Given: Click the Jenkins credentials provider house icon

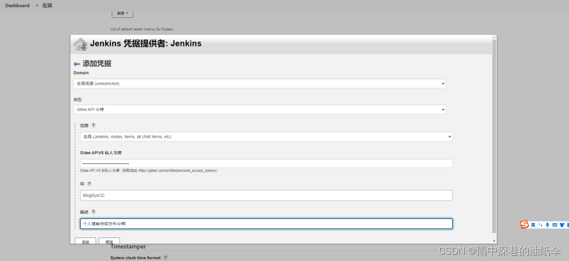Looking at the screenshot, I should tap(81, 44).
